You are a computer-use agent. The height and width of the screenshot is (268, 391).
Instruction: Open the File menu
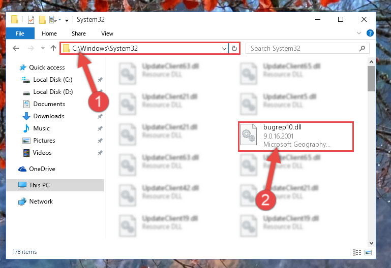(20, 33)
